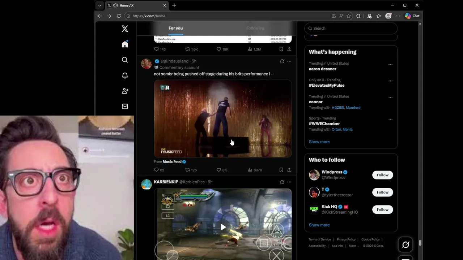Open more options for #ElevatesMyPulse trend
The image size is (463, 260).
pos(390,81)
